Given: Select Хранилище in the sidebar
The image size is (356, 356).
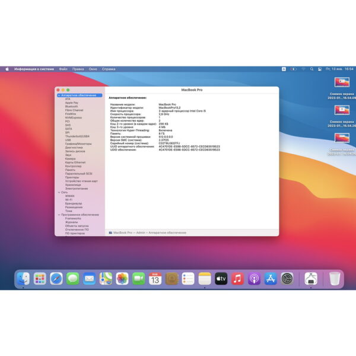Looking at the screenshot, I should [x=73, y=185].
